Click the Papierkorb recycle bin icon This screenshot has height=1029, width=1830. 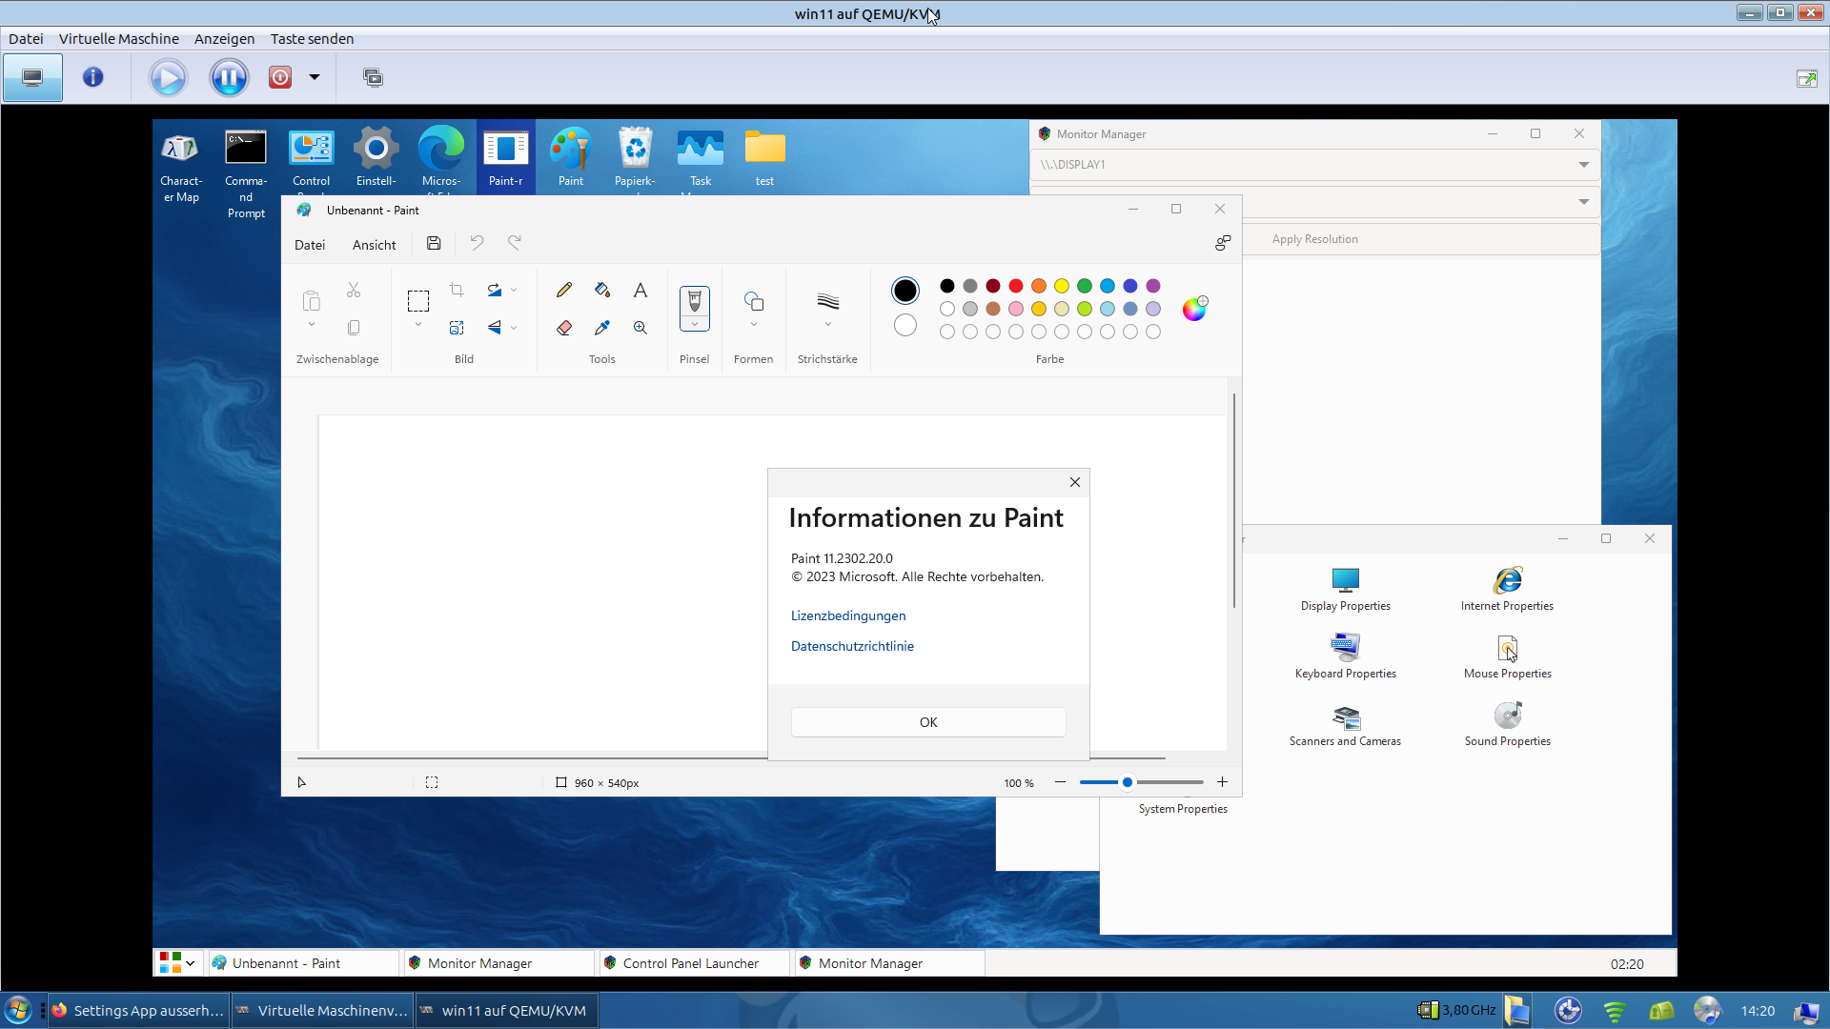coord(635,157)
